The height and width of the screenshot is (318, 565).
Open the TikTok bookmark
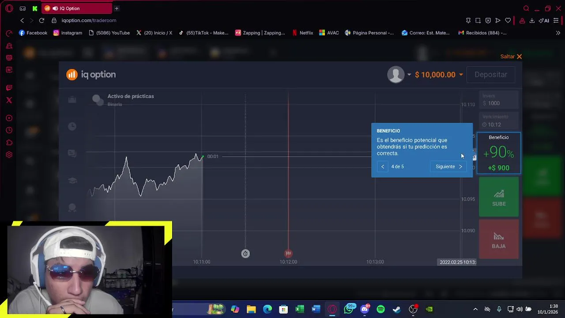[x=203, y=33]
